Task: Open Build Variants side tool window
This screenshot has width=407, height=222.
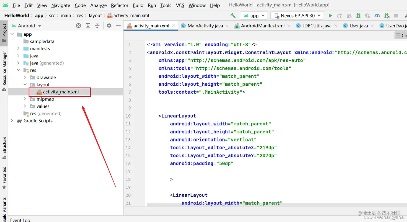Action: tap(4, 210)
